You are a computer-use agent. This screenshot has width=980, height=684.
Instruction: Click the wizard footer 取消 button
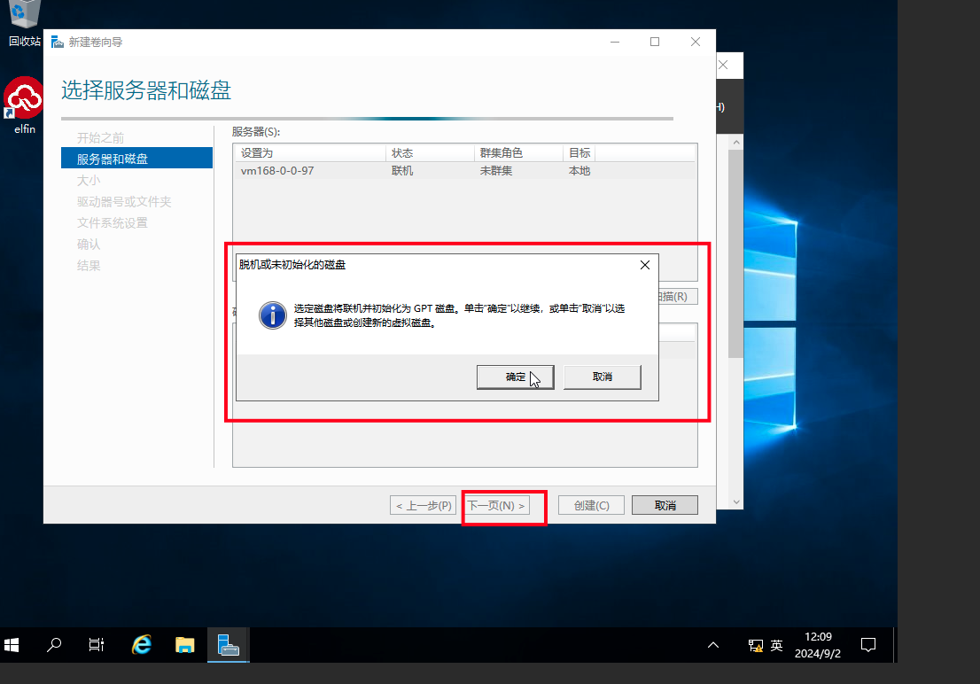(665, 505)
